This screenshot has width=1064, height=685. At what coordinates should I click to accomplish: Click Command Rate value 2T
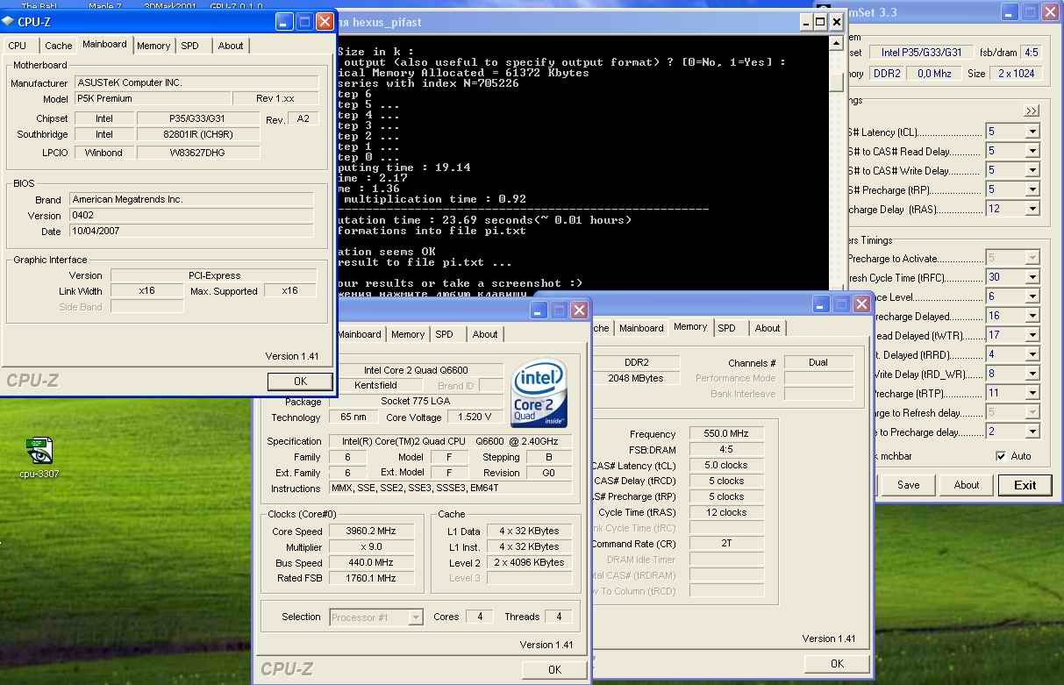pyautogui.click(x=727, y=544)
